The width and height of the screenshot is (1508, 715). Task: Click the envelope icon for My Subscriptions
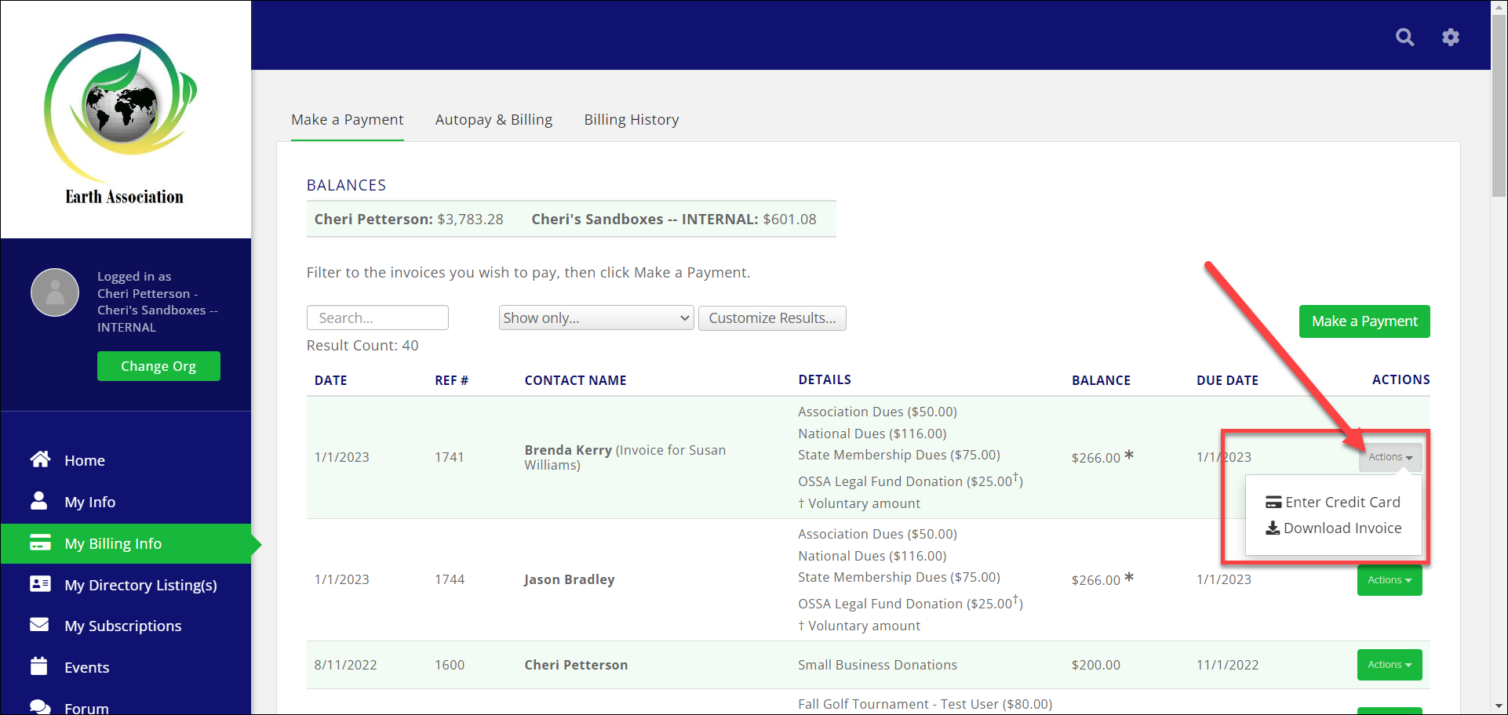(x=40, y=625)
